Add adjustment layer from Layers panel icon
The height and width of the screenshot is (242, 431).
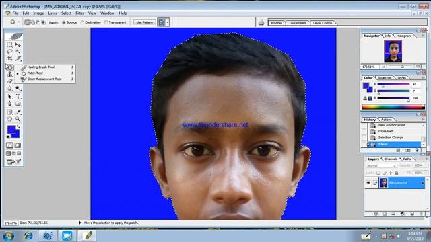coord(403,214)
